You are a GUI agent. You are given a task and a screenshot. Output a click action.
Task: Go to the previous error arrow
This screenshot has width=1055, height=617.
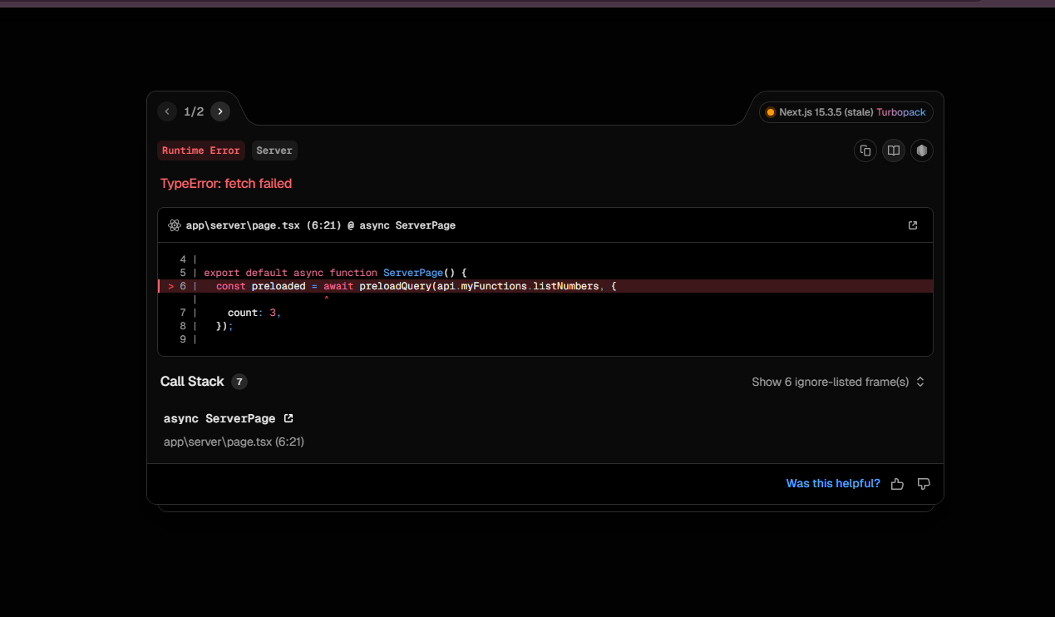(167, 111)
